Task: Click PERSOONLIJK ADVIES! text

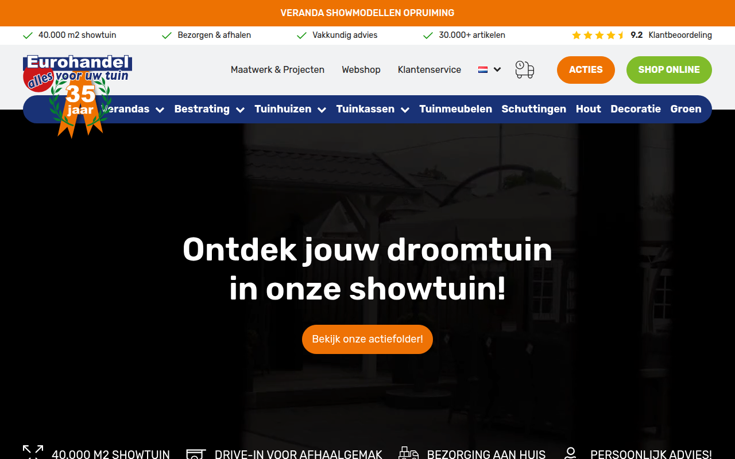Action: [x=651, y=454]
